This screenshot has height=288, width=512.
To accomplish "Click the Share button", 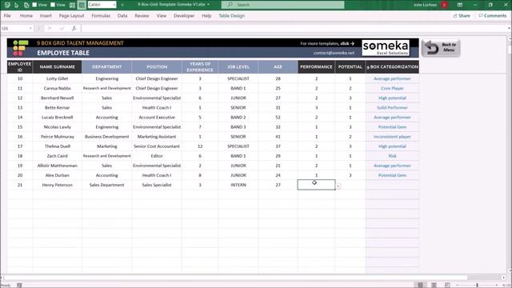I will [462, 16].
